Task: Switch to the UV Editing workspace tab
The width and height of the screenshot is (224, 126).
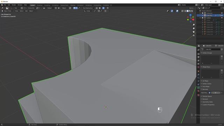Action: (55, 5)
